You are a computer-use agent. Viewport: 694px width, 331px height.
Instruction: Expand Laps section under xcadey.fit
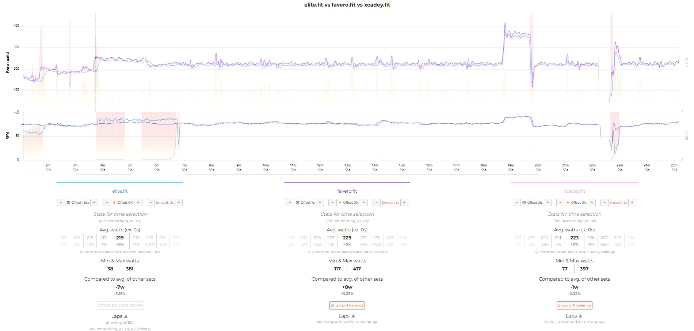point(574,316)
